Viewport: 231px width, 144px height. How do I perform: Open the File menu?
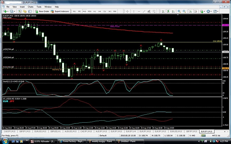pyautogui.click(x=8, y=7)
